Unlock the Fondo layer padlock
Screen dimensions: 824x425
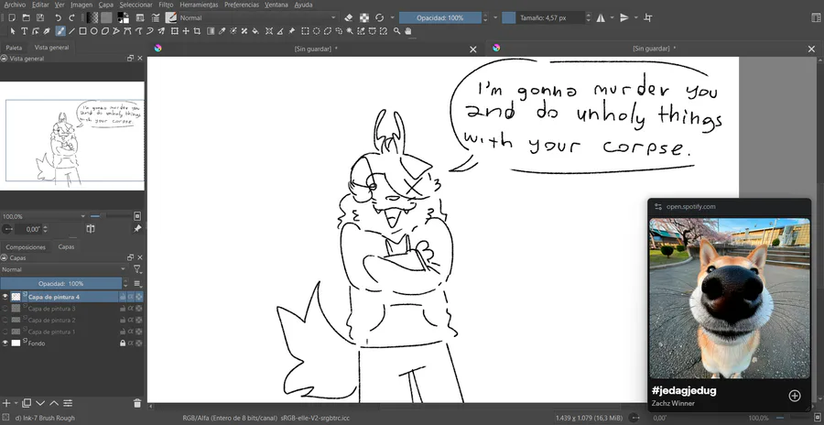click(123, 343)
